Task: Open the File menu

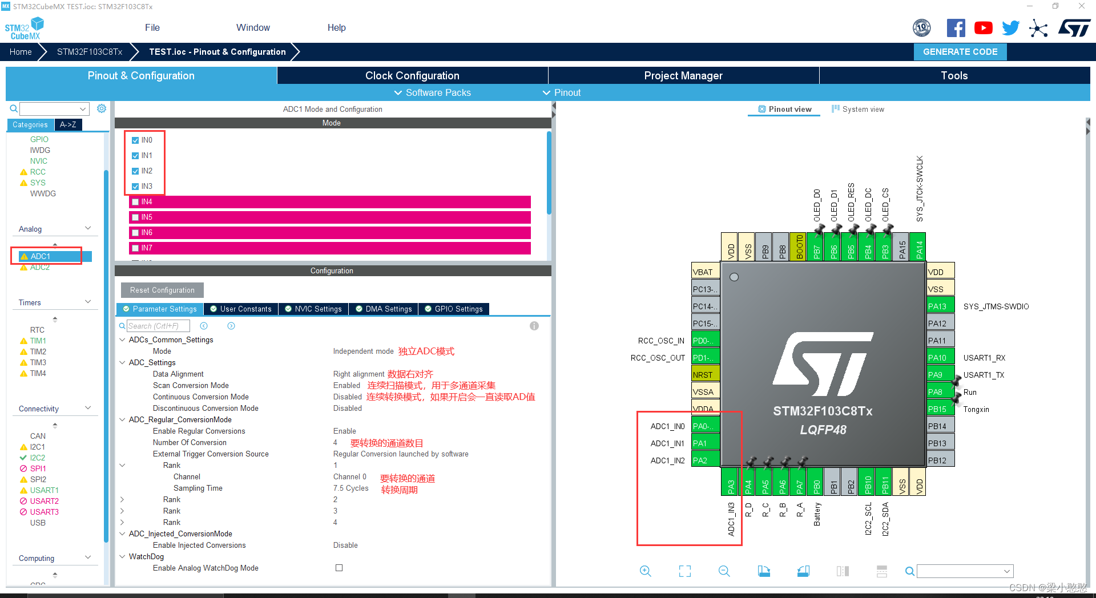Action: pyautogui.click(x=152, y=27)
